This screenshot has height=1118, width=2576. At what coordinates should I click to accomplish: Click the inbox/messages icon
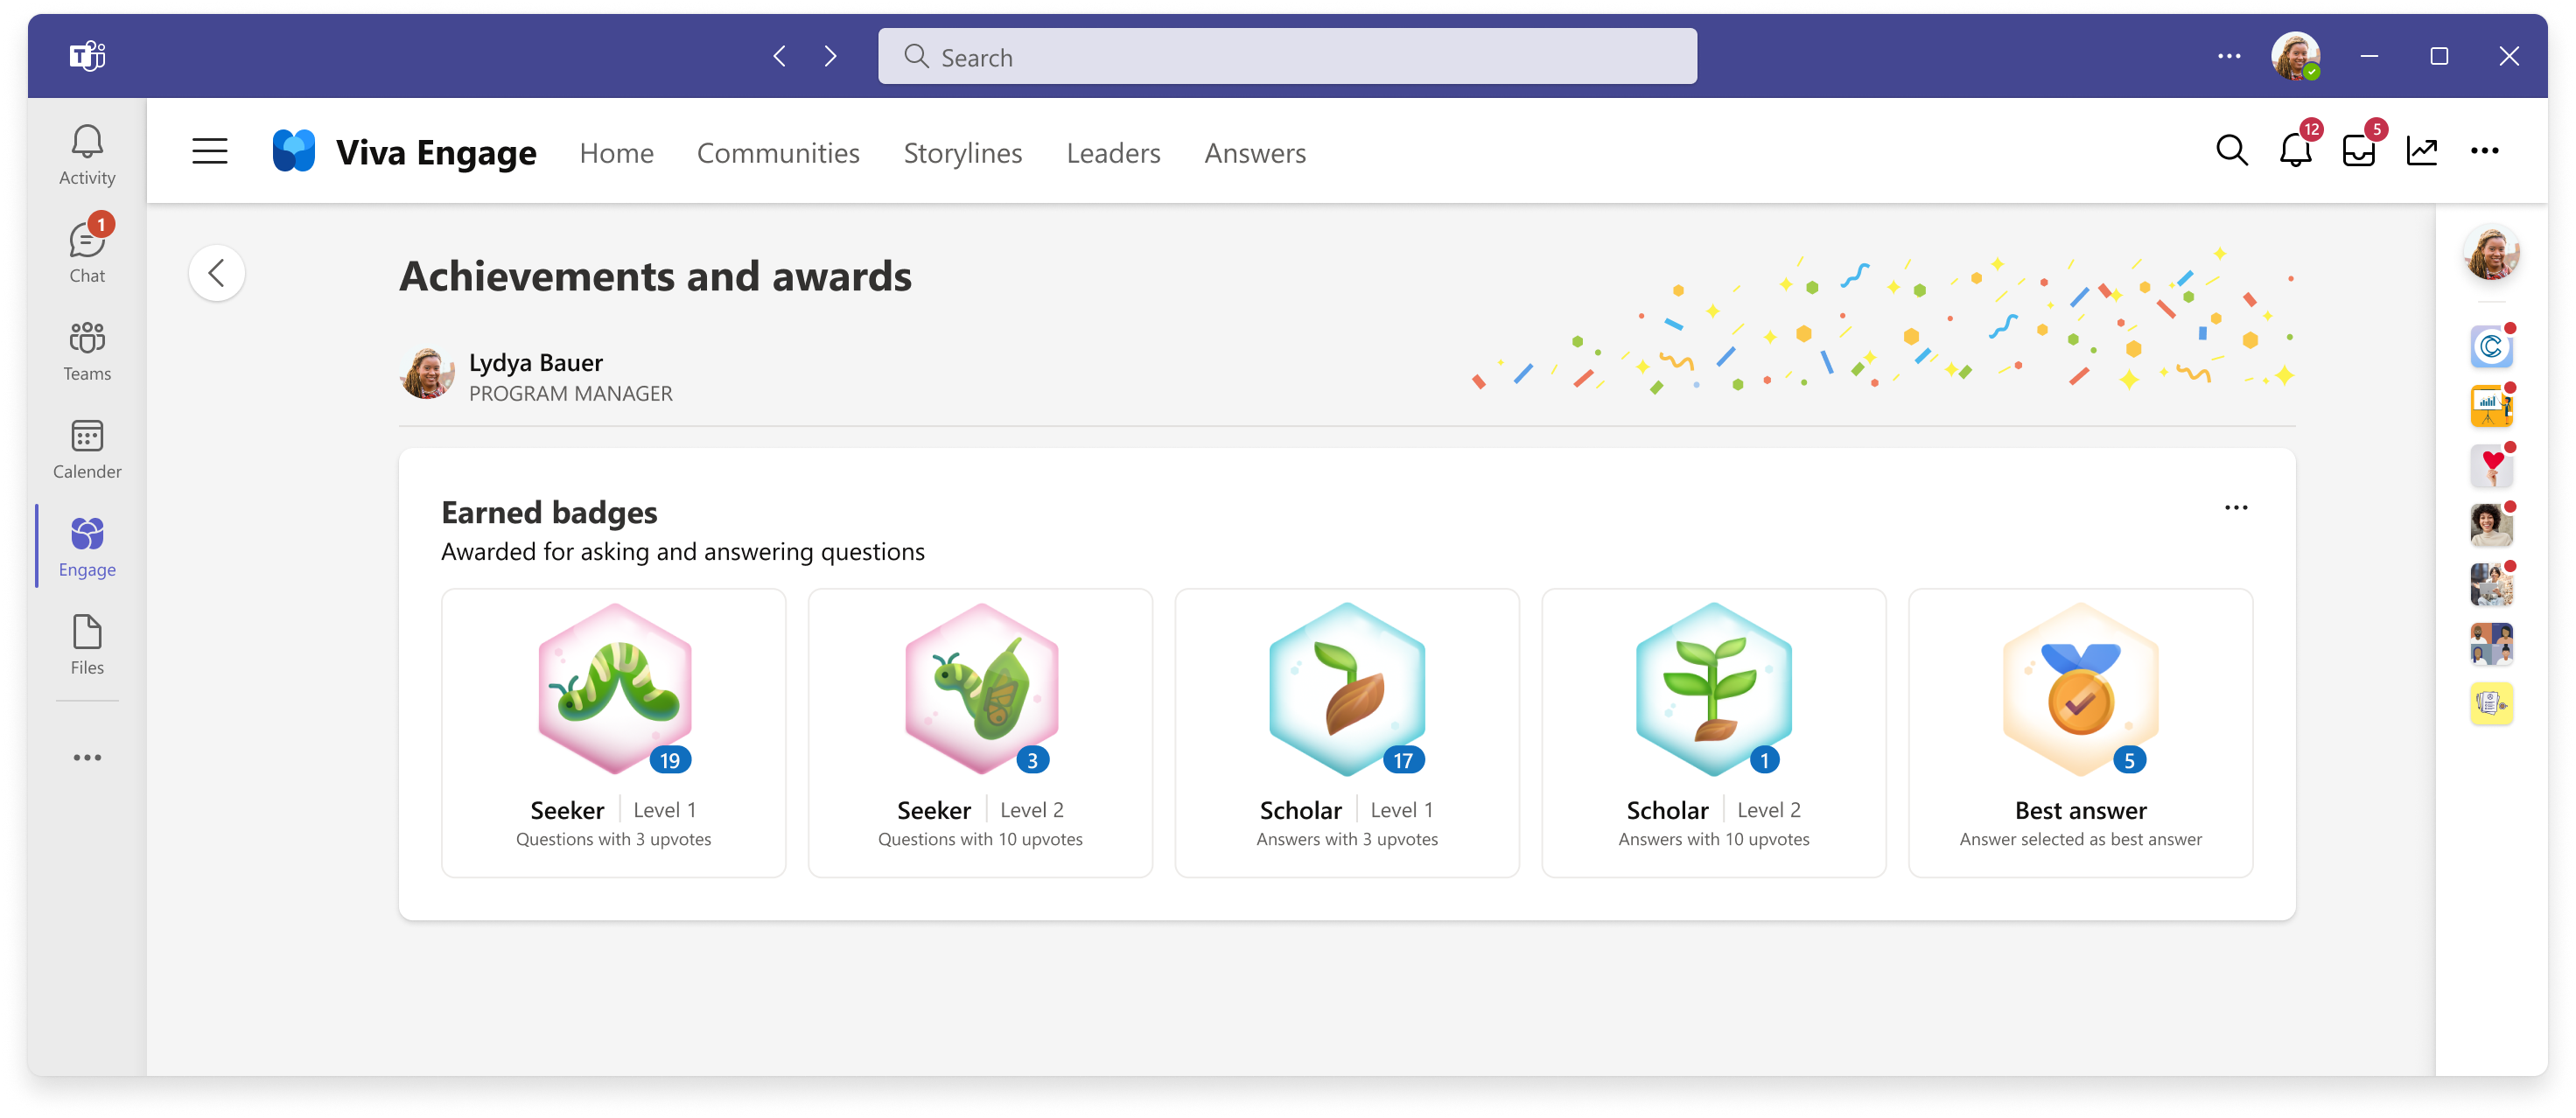click(x=2361, y=151)
